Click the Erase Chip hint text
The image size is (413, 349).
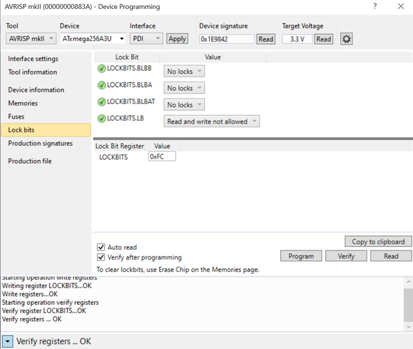pos(178,270)
